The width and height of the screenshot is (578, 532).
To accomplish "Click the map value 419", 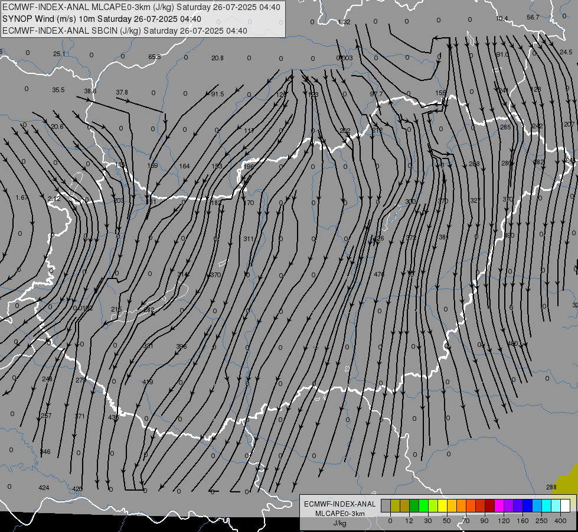I will coord(148,382).
